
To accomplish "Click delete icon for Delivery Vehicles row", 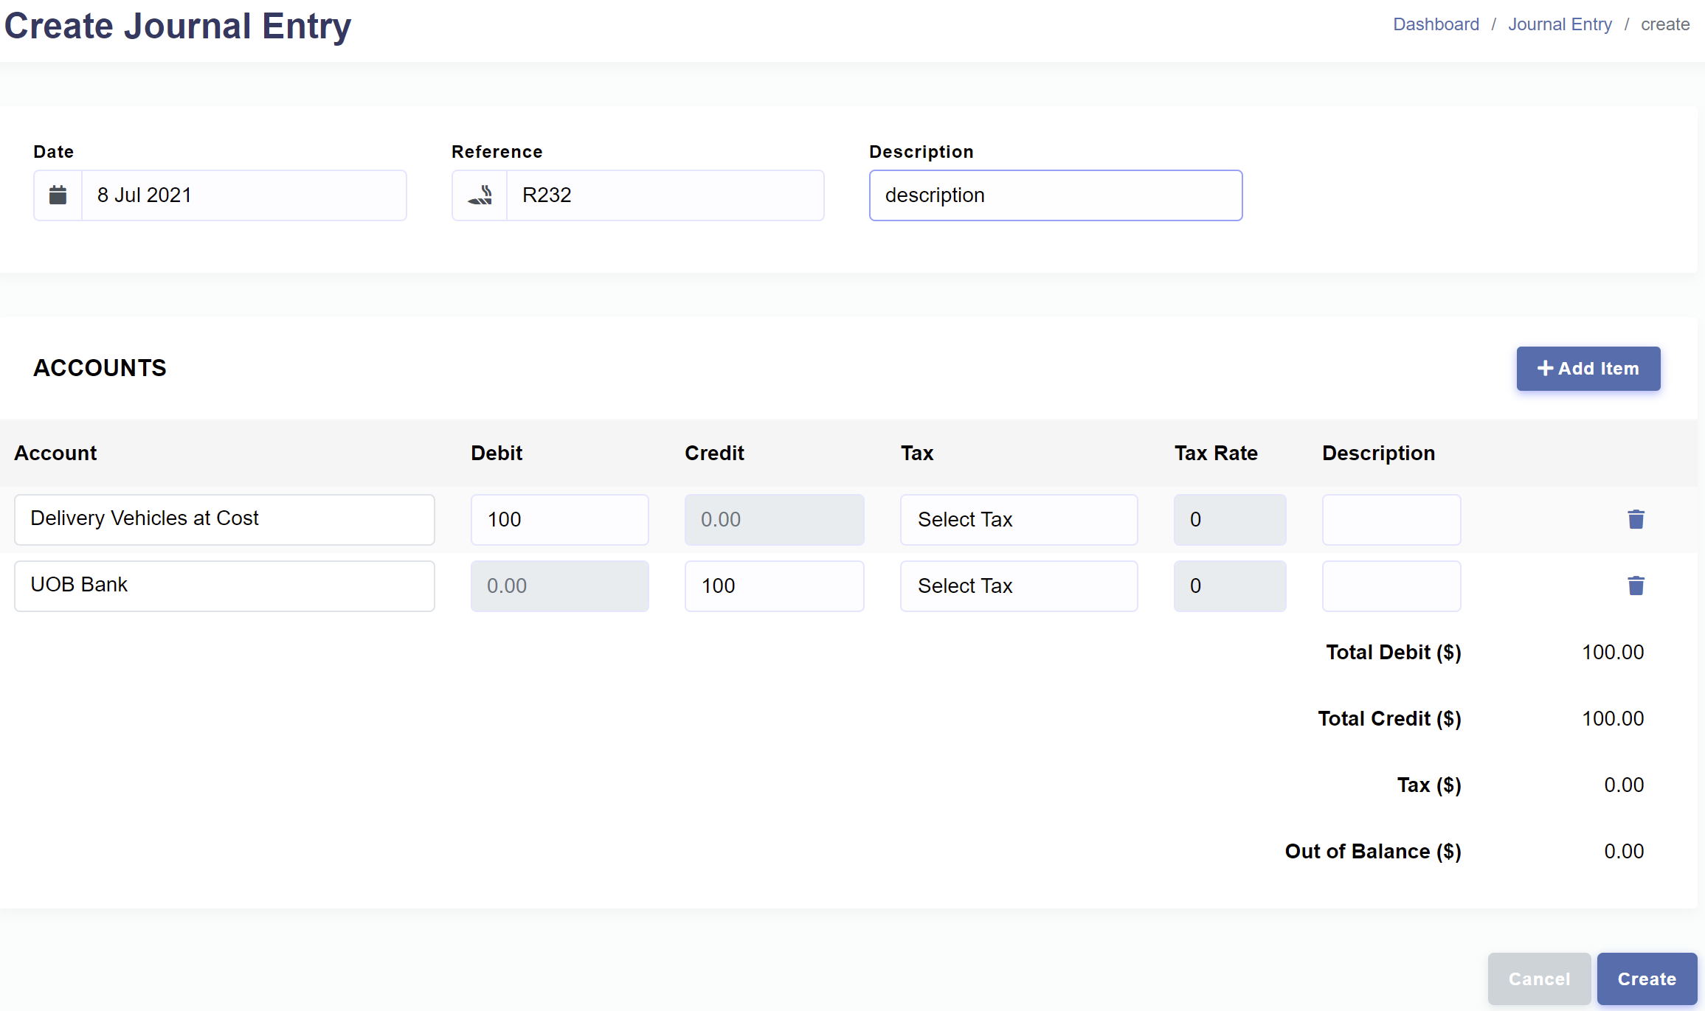I will click(x=1635, y=518).
